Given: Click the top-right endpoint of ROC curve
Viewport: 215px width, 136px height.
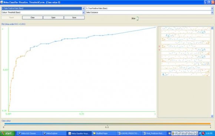Looking at the screenshot, I should 155,27.
